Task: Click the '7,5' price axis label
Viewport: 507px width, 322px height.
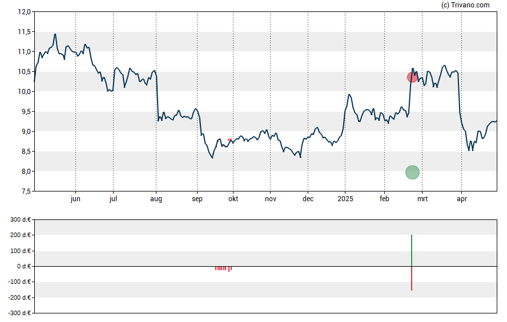Action: pos(26,191)
